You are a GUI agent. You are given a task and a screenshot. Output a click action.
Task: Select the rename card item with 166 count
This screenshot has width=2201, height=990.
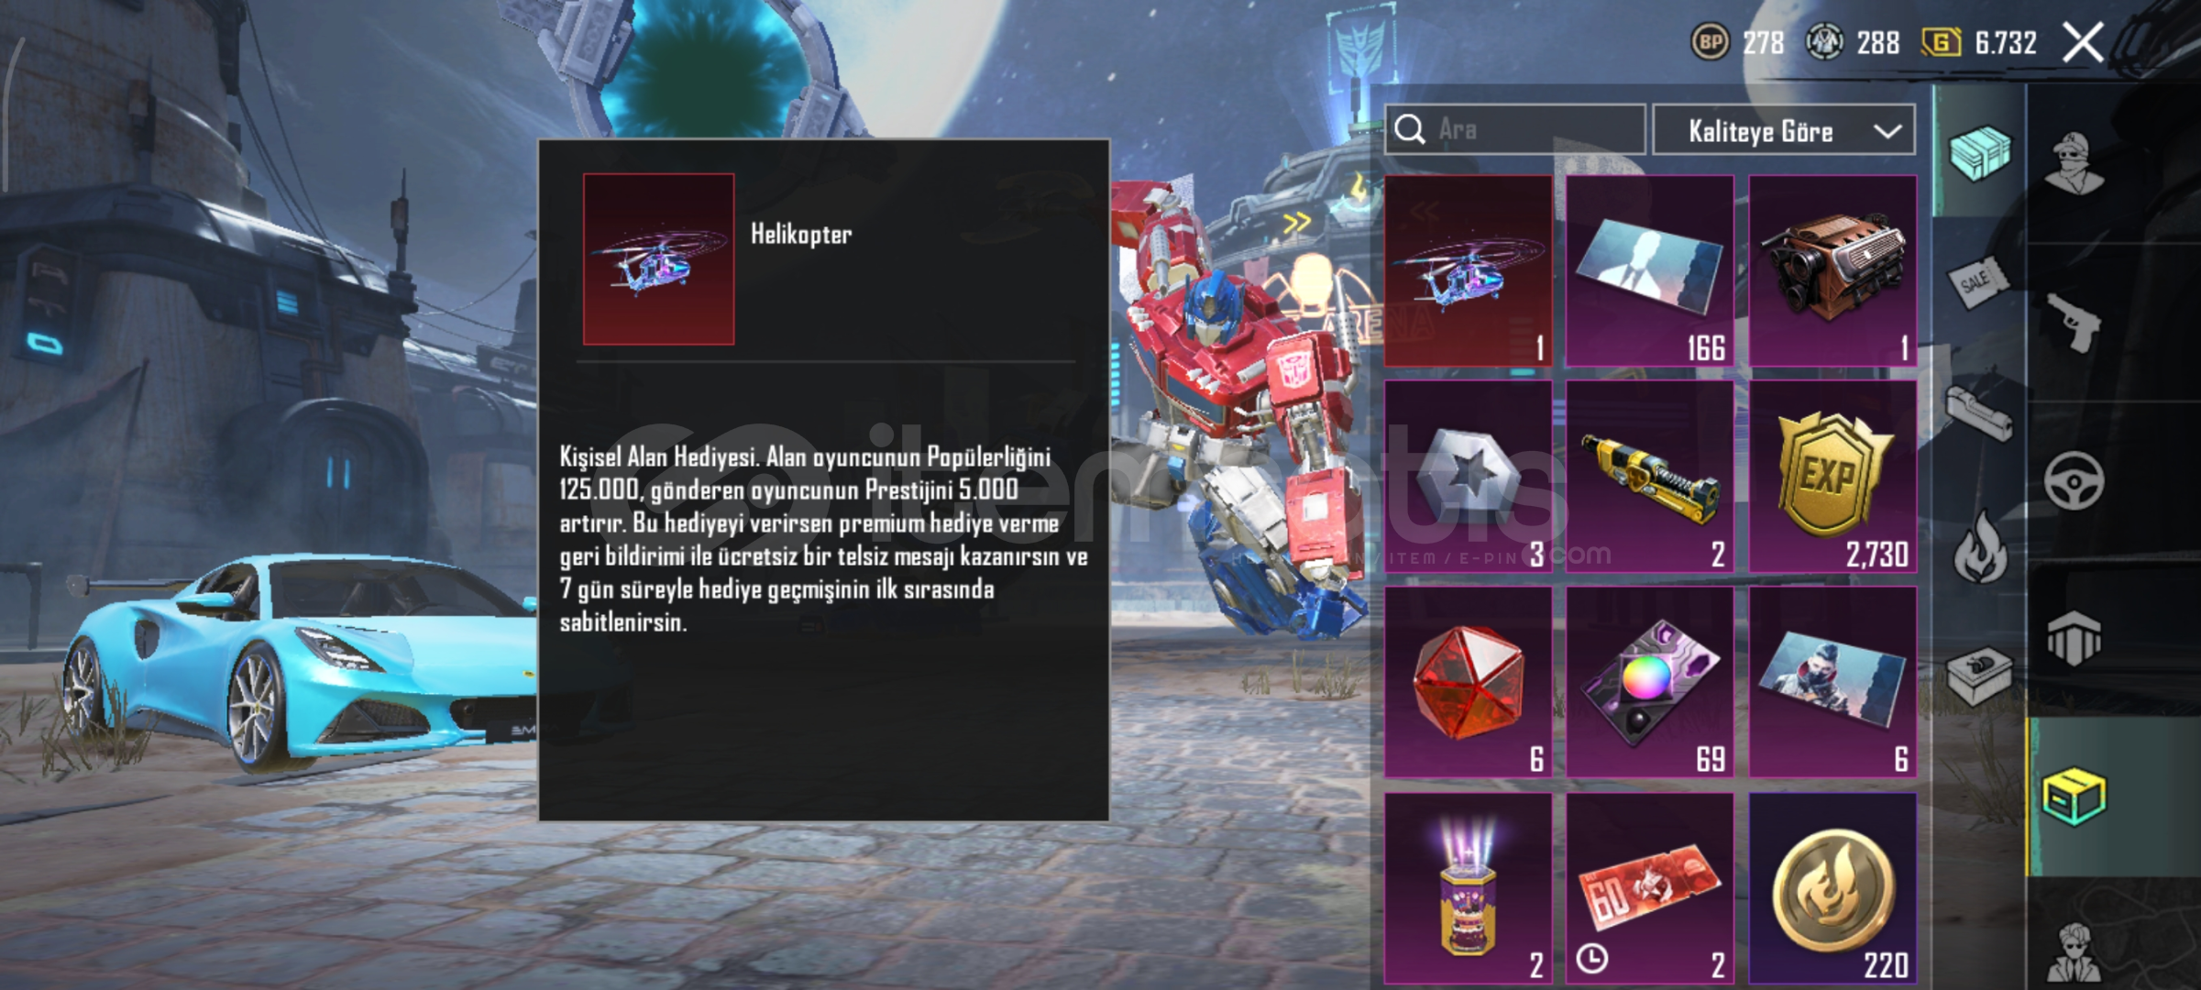(1650, 271)
